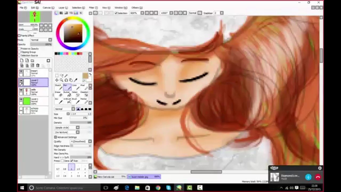Image resolution: width=341 pixels, height=192 pixels.
Task: Pick the Rotate canvas tool
Action: pyautogui.click(x=66, y=80)
